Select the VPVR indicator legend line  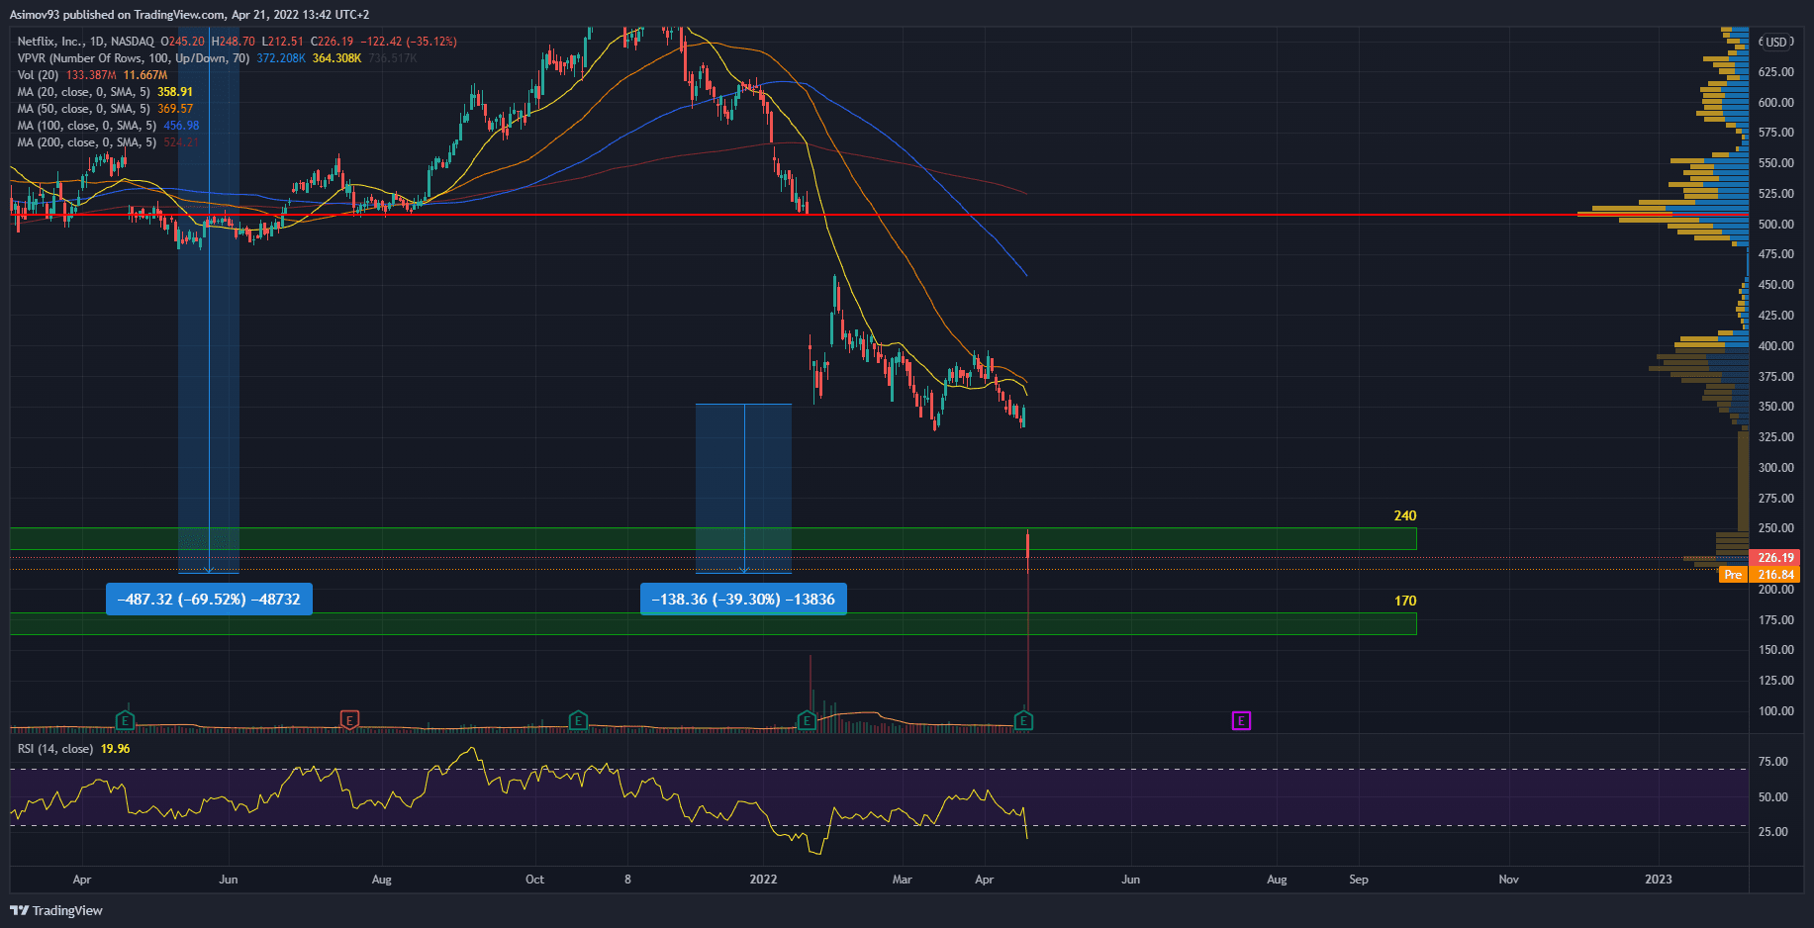point(133,58)
